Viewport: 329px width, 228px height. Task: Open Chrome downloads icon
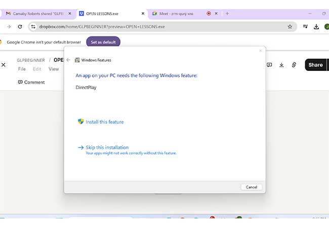(316, 27)
